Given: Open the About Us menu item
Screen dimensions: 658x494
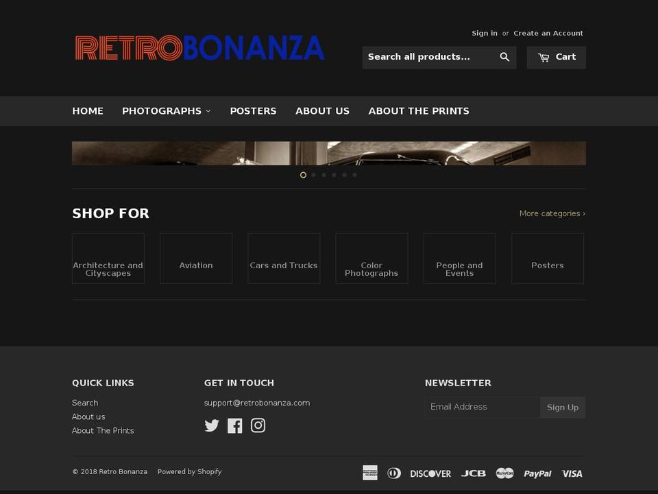Looking at the screenshot, I should tap(322, 111).
